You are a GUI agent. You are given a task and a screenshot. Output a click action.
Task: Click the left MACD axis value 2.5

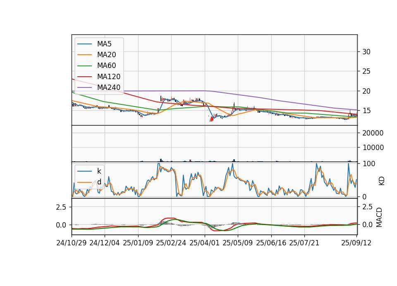tap(61, 207)
